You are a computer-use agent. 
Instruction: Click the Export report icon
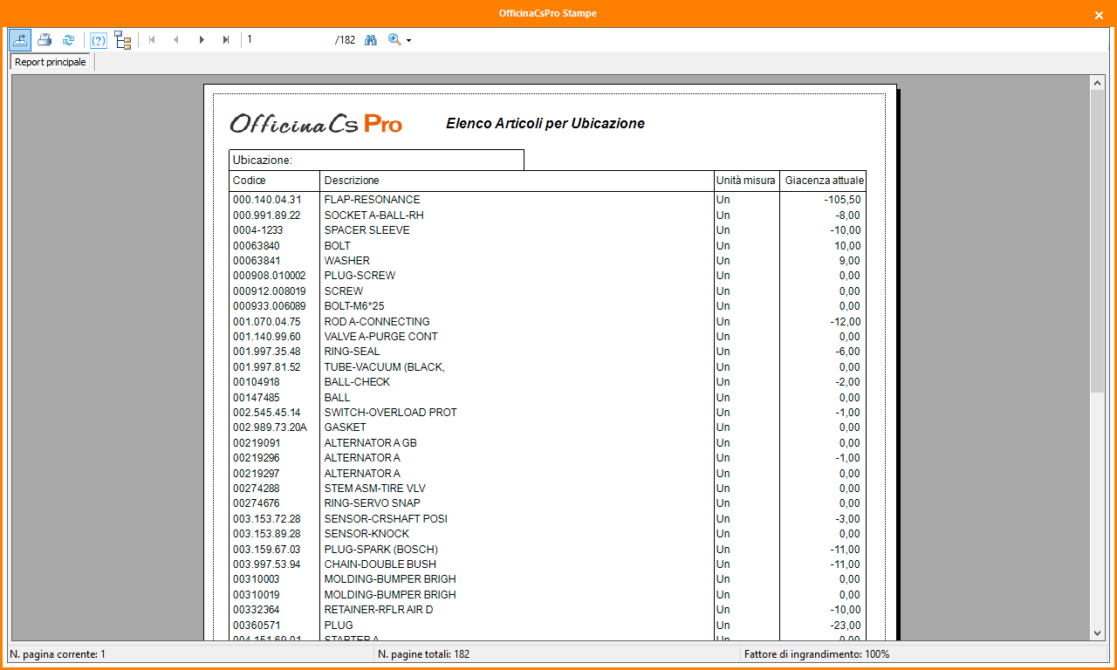(x=20, y=39)
